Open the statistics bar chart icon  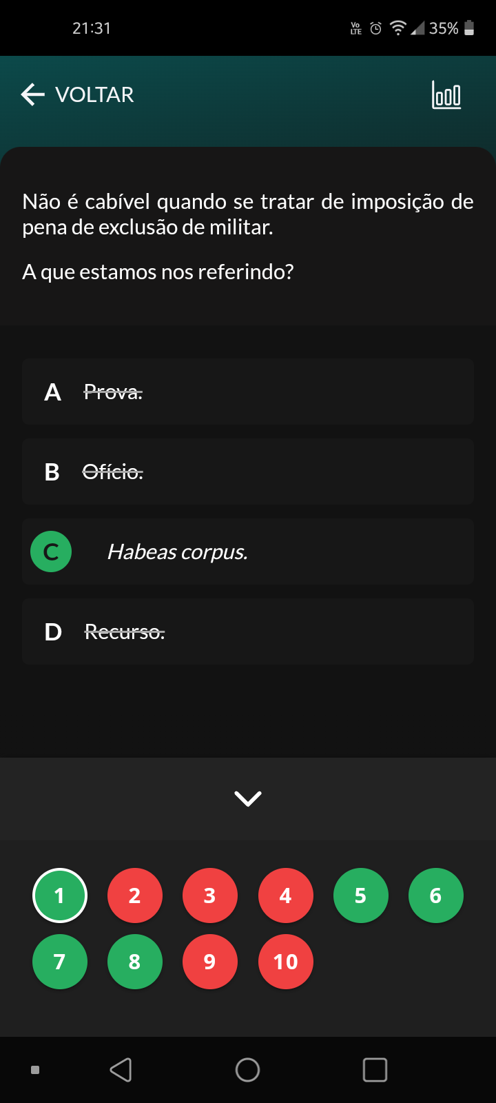tap(446, 95)
